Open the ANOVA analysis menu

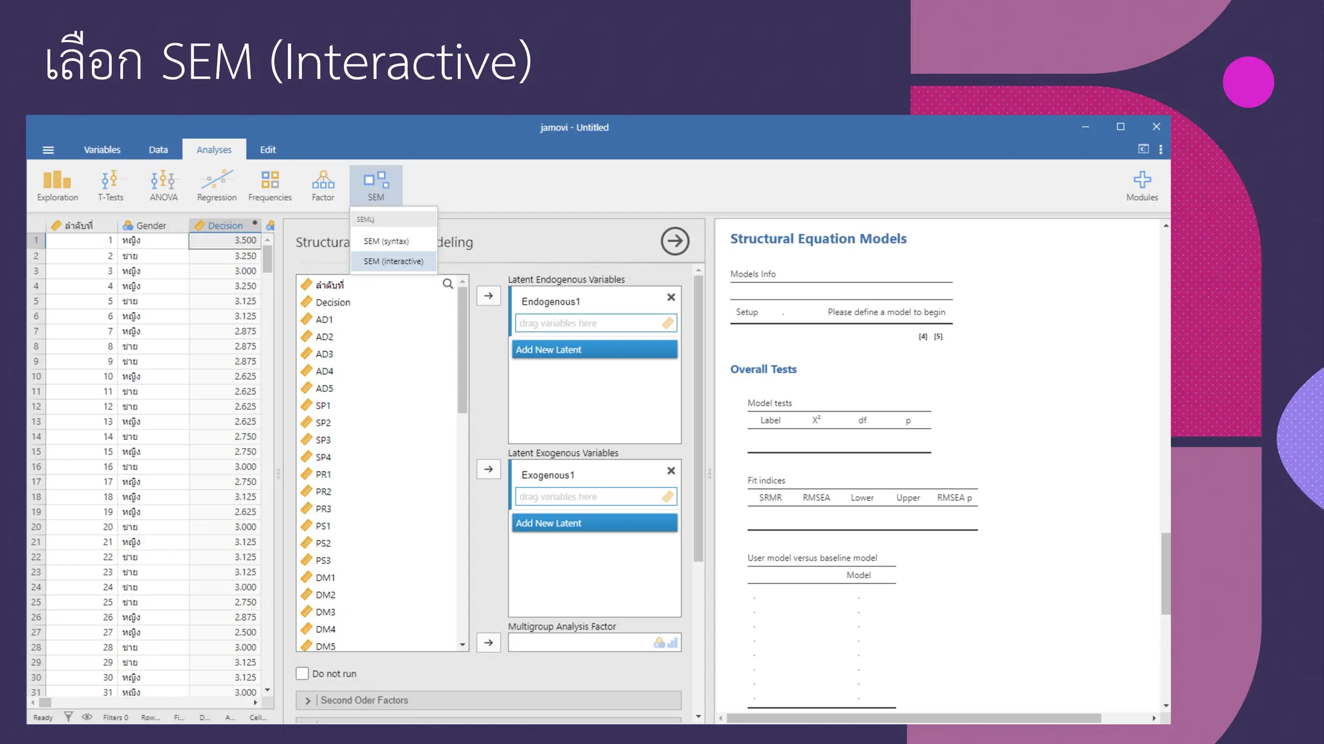click(163, 185)
